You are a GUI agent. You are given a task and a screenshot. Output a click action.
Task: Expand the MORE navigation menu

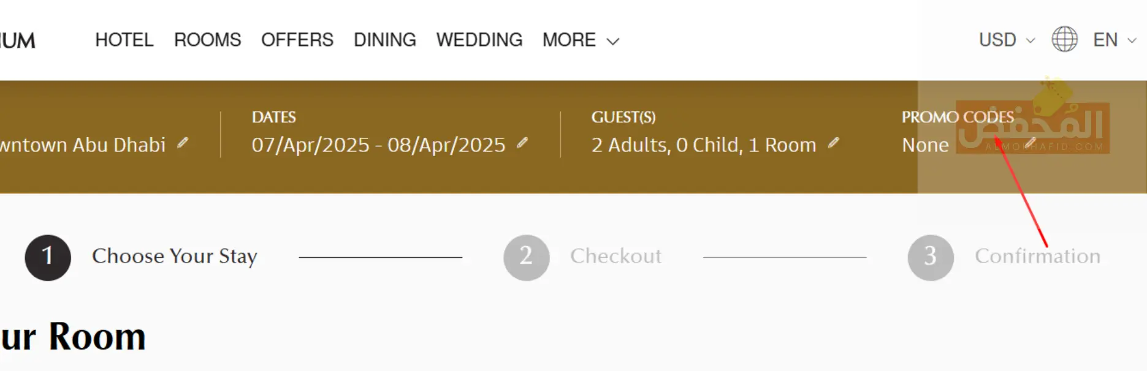click(x=581, y=40)
